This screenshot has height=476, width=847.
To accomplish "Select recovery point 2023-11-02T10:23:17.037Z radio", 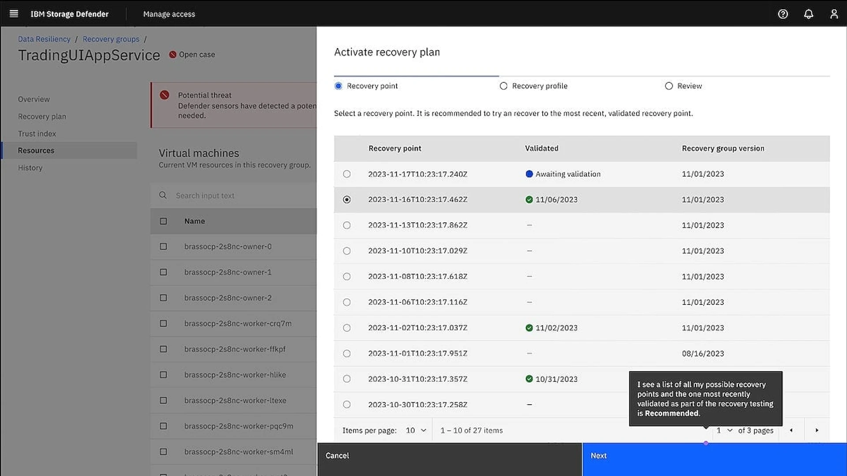I will tap(347, 328).
